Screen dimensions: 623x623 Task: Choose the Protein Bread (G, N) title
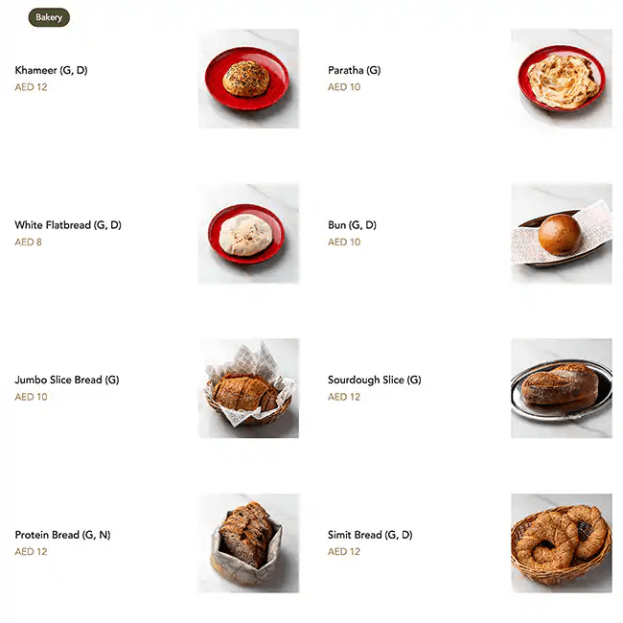pos(62,535)
